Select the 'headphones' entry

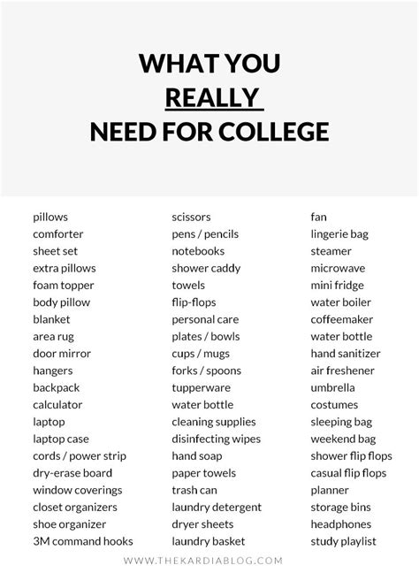pos(341,524)
